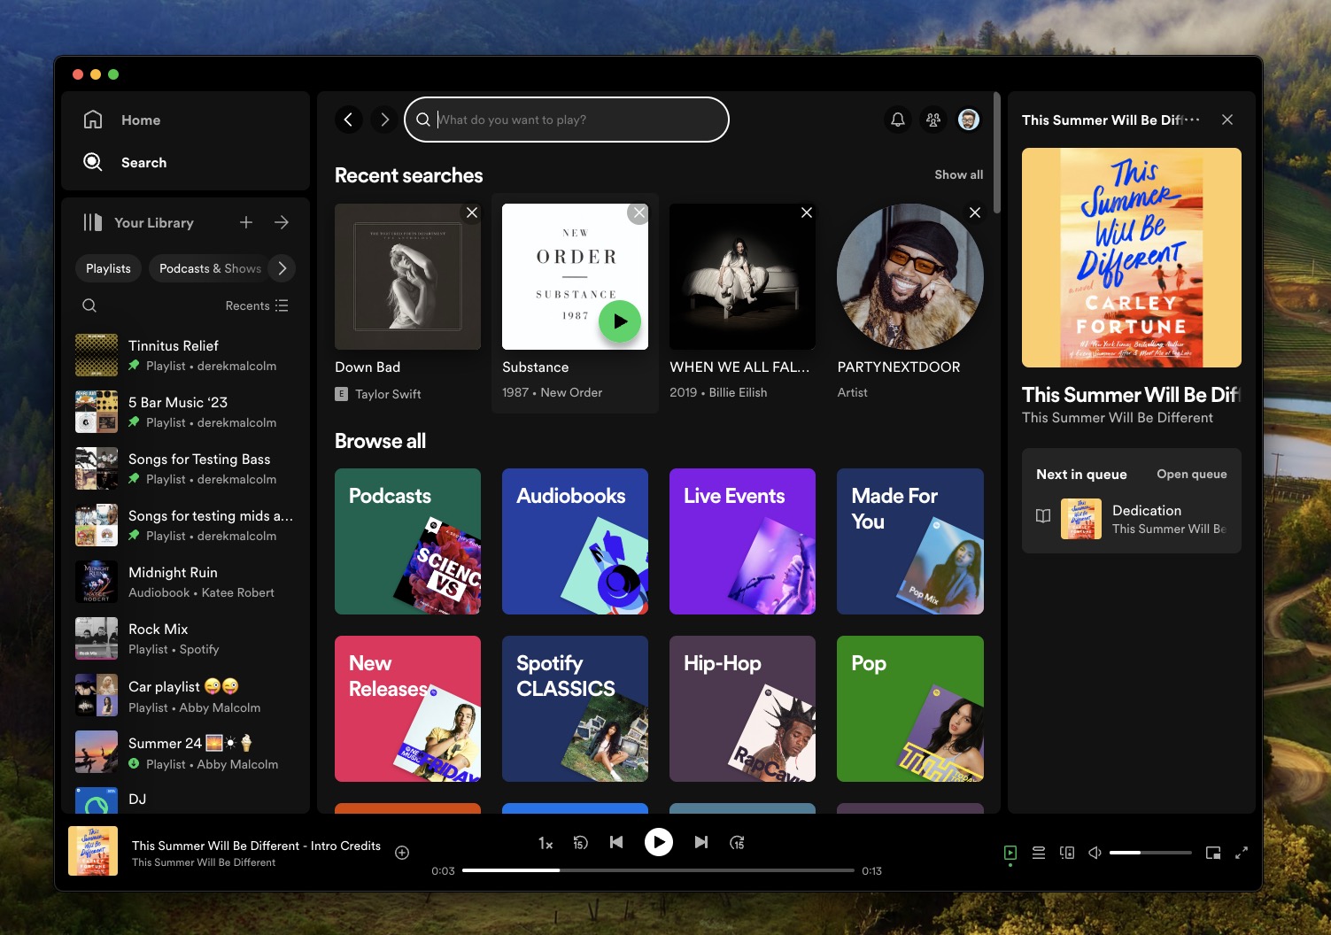Seek in the playback progress bar
Screen dimensions: 1331x935
(x=658, y=870)
